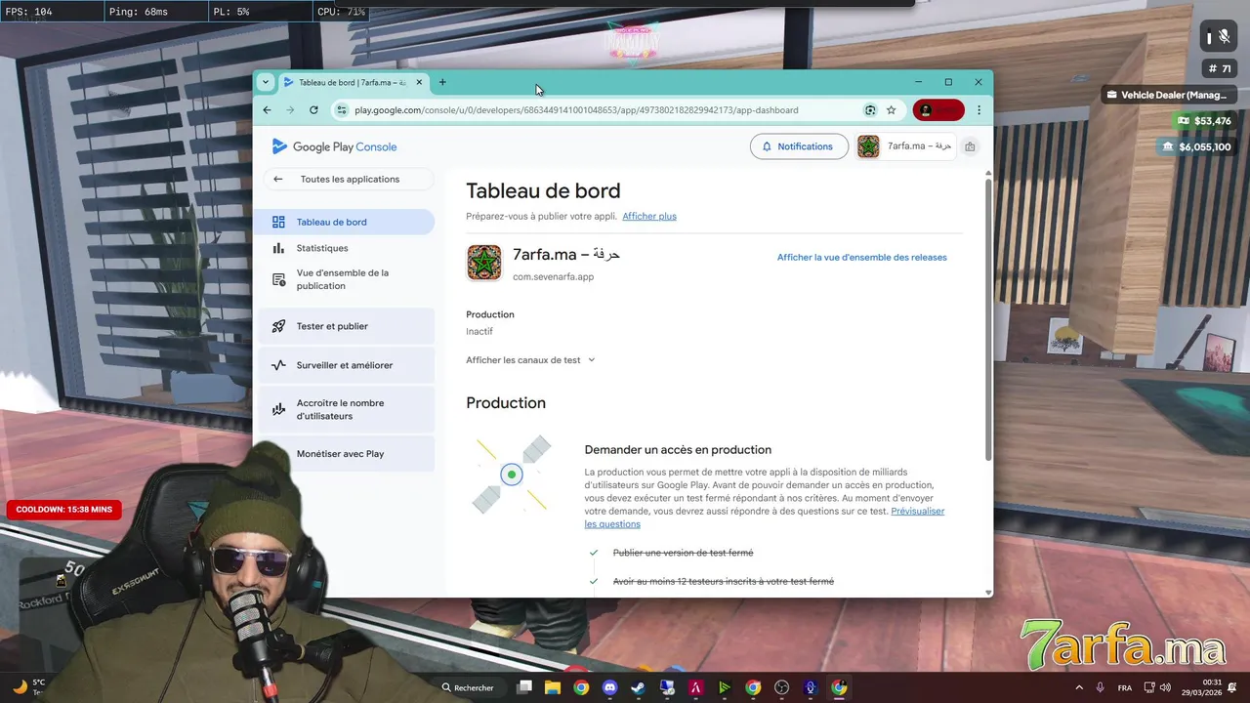Click the Google Lens icon in address bar
The height and width of the screenshot is (703, 1250).
[x=870, y=110]
